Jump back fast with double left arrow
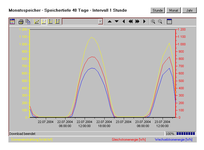Viewport: 204px width, 150px height. pos(131,22)
